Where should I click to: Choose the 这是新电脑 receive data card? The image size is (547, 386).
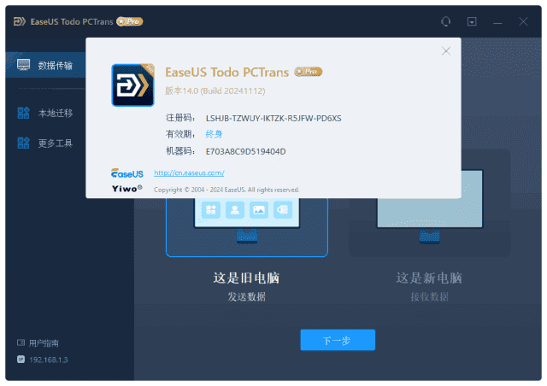pyautogui.click(x=429, y=239)
